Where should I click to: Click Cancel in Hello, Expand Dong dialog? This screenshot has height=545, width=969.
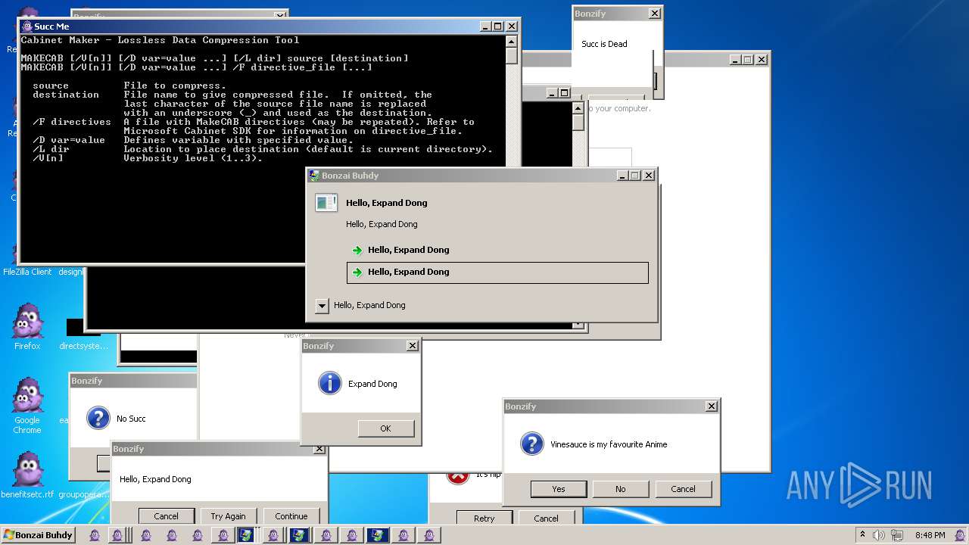(167, 516)
